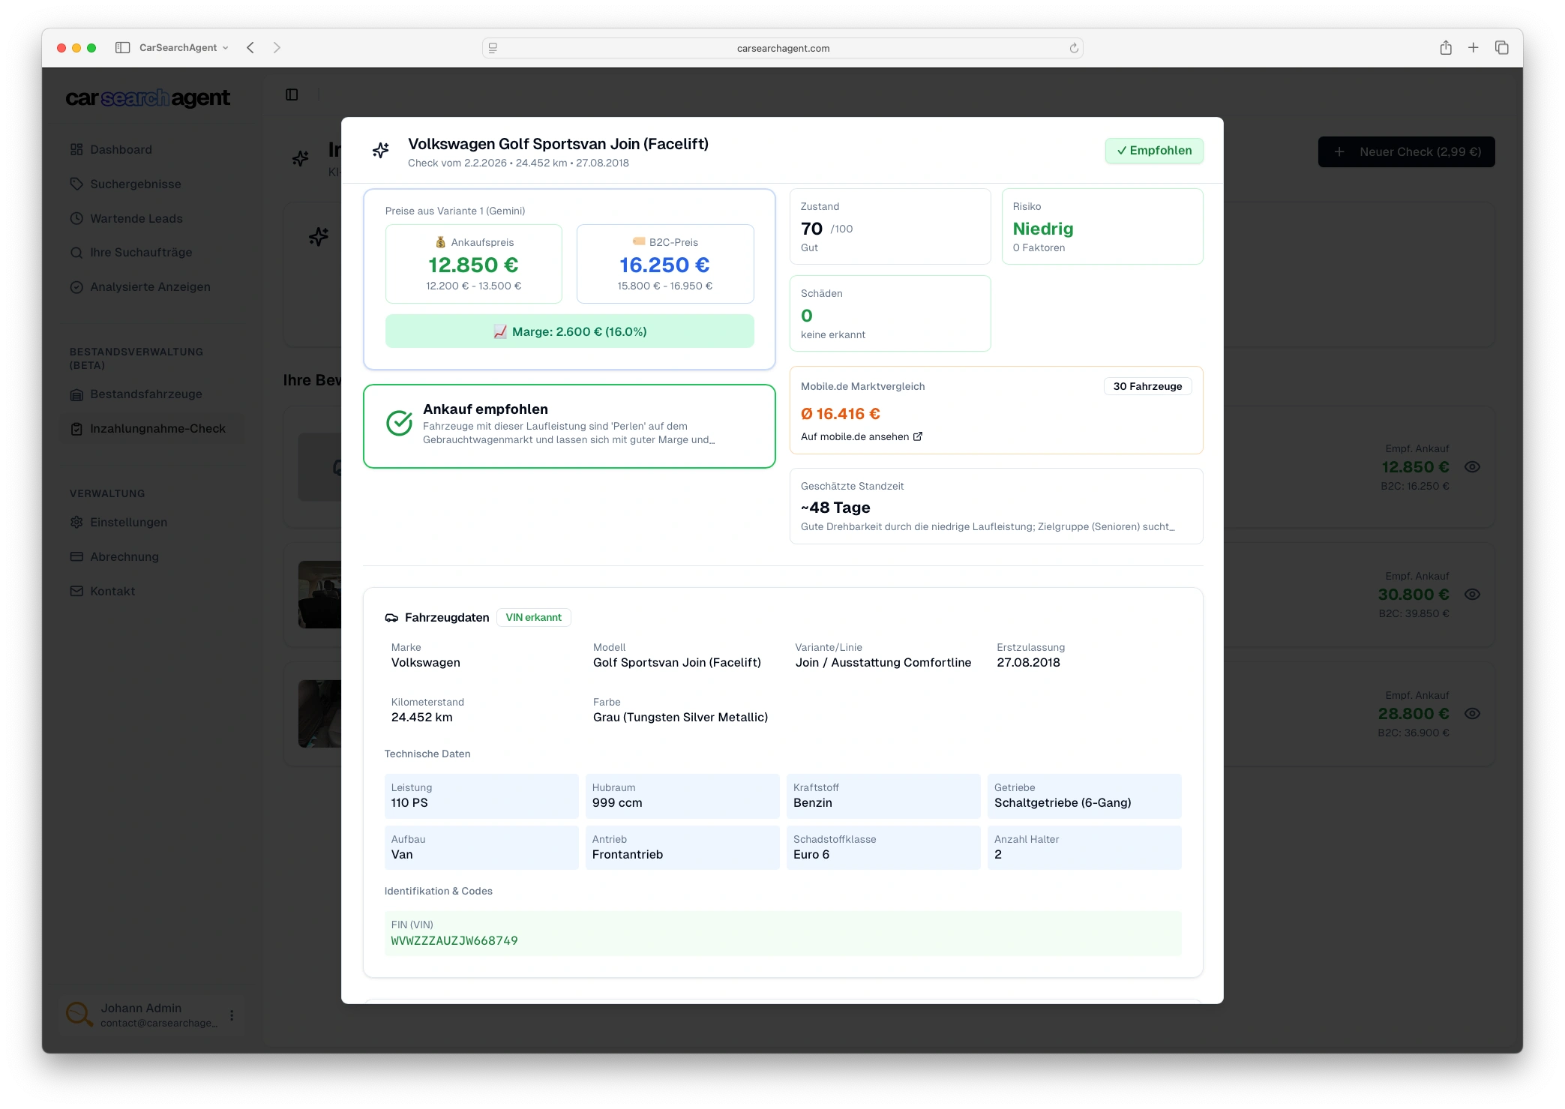This screenshot has width=1565, height=1109.
Task: Open a new Safari tab plus icon
Action: pyautogui.click(x=1474, y=48)
